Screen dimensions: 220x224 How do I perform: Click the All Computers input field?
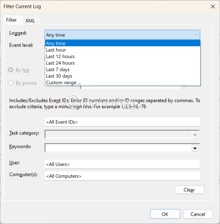[x=122, y=176]
